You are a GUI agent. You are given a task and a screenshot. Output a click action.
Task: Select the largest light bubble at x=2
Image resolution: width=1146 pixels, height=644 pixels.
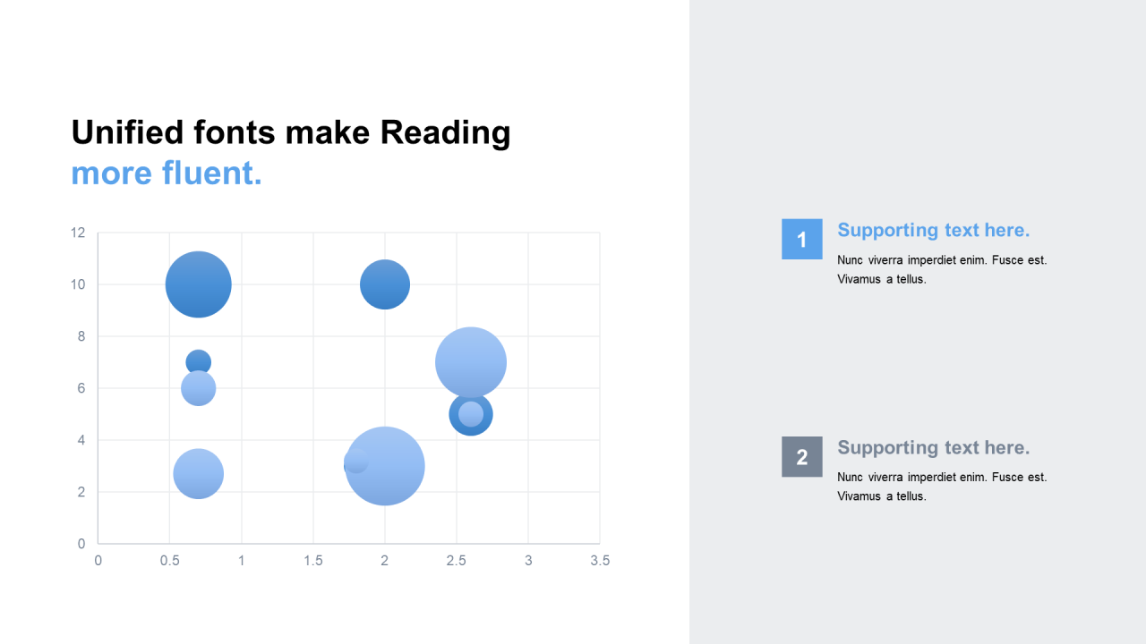[385, 466]
